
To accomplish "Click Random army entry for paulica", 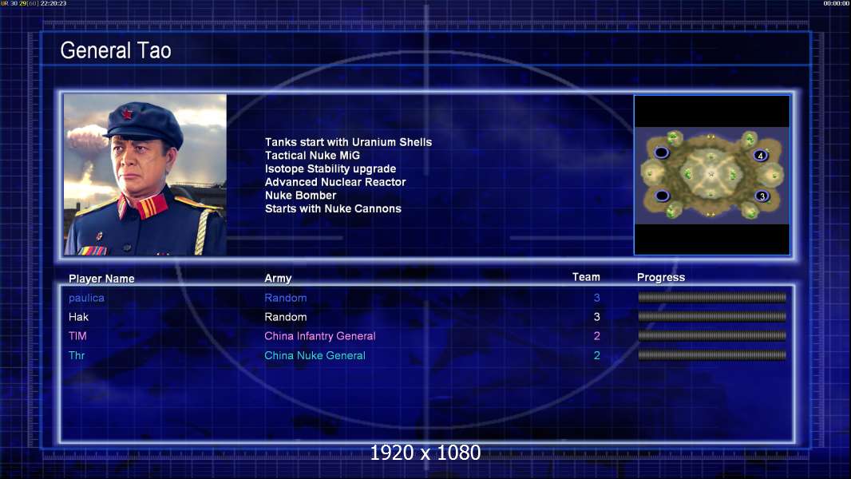I will point(286,298).
